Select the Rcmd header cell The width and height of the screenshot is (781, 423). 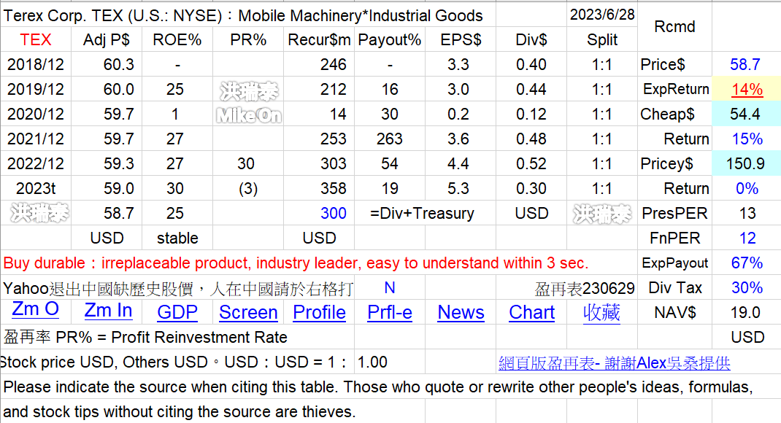click(x=674, y=27)
